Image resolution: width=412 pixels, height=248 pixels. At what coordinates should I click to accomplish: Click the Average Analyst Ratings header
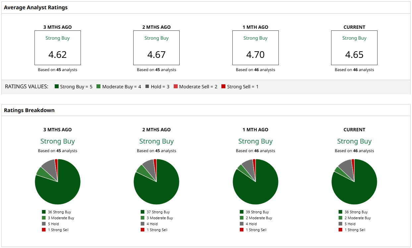coord(36,7)
